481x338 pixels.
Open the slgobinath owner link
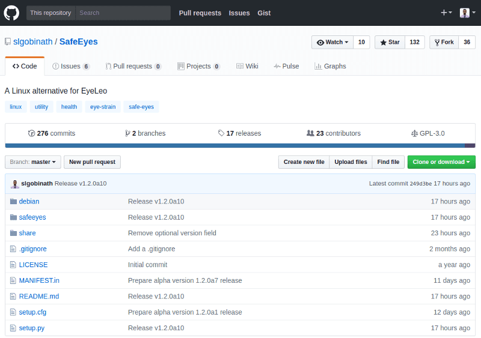[x=33, y=41]
